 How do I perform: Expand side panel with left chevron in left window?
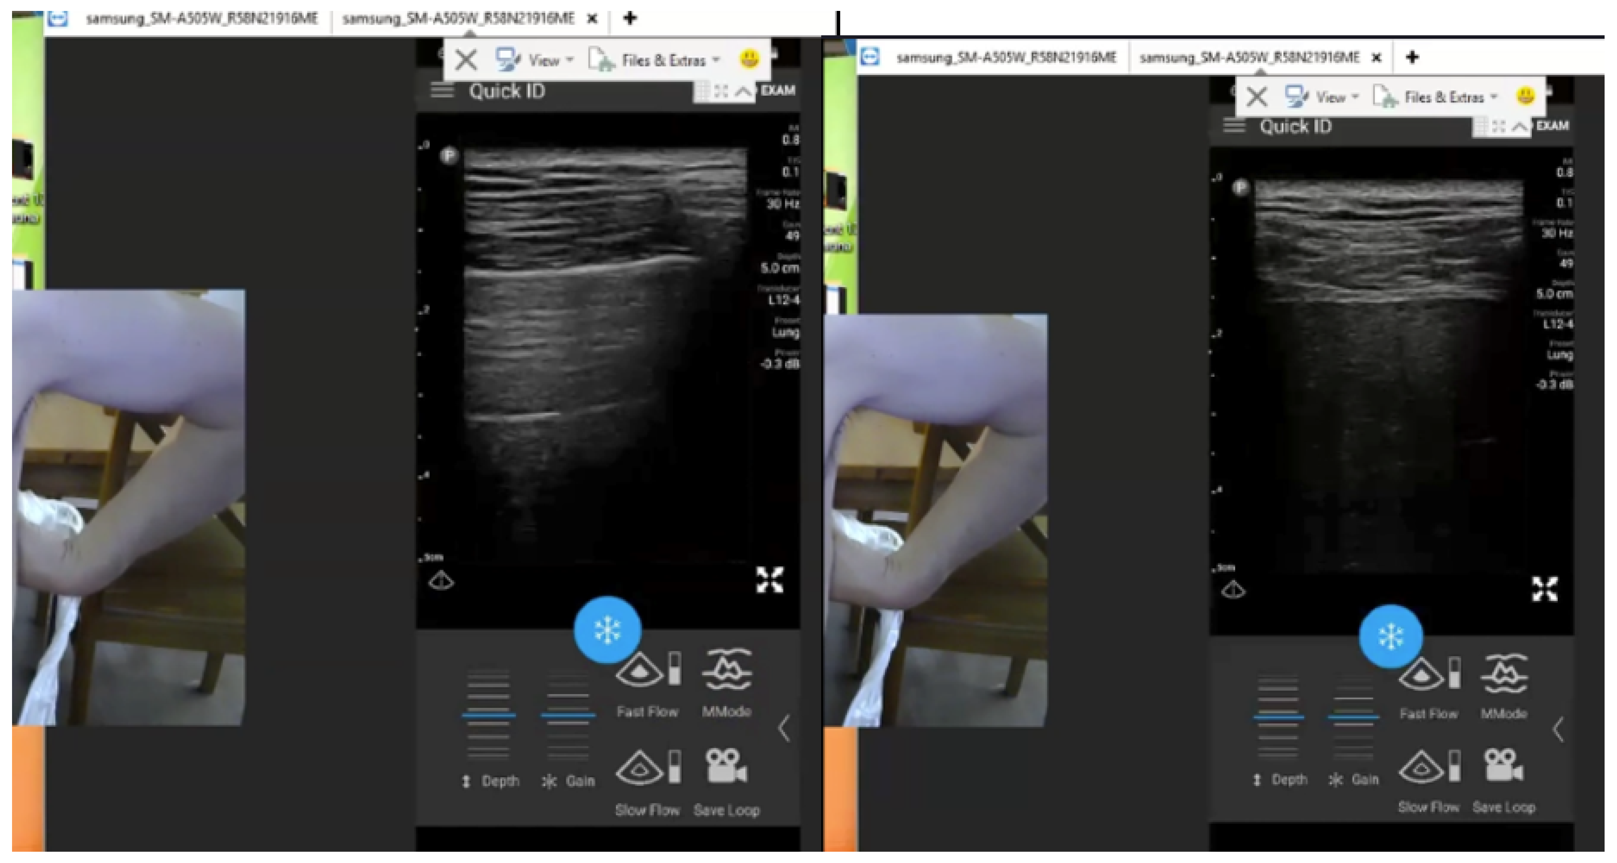[783, 729]
